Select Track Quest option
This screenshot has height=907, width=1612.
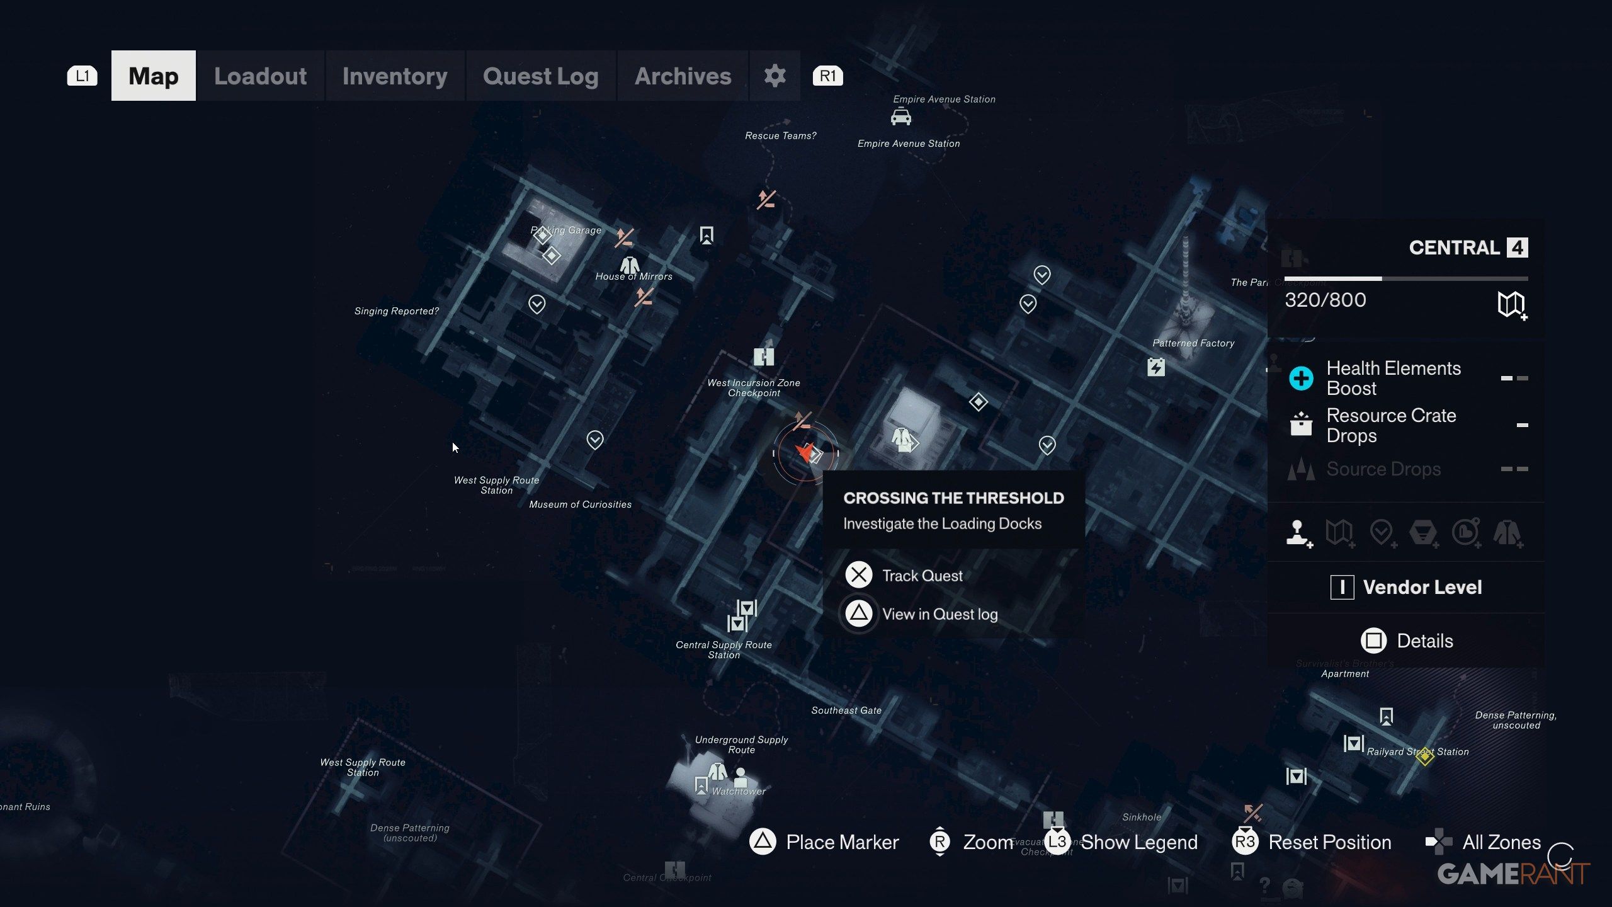(905, 575)
